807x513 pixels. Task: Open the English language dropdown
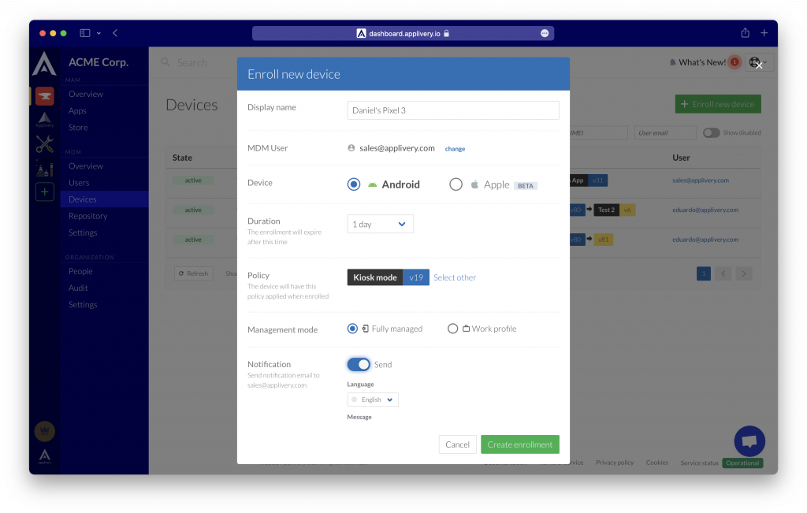click(x=373, y=400)
